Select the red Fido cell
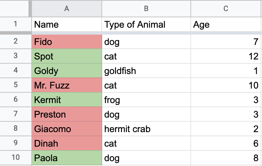262x166 pixels. pyautogui.click(x=67, y=42)
